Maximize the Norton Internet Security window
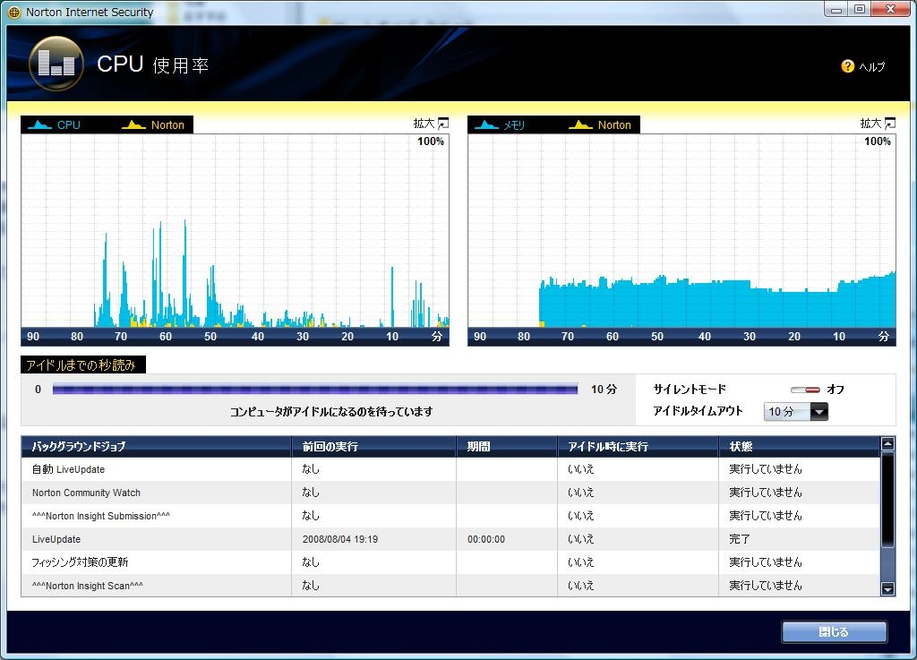 (859, 9)
